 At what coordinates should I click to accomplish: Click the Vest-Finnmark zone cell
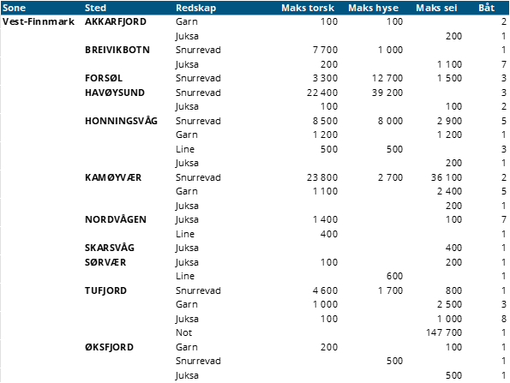(39, 21)
